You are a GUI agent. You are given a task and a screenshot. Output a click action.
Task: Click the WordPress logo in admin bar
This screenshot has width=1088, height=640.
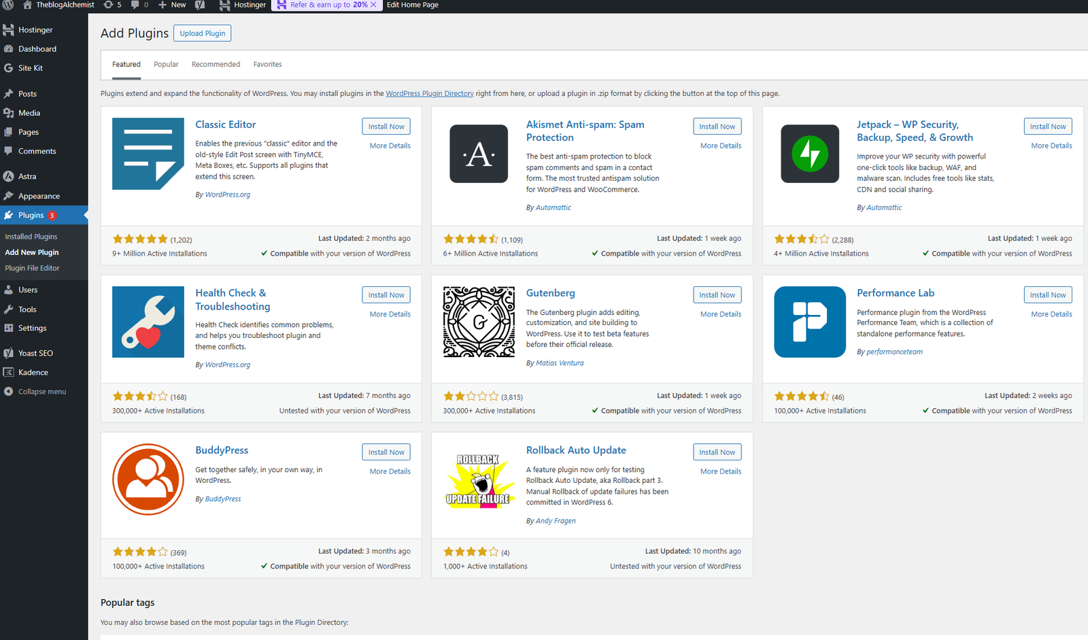click(9, 5)
